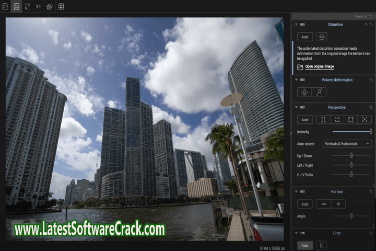Toggle the Distortion correction on/off switch
Viewport: 376px width, 251px height.
coord(302,25)
